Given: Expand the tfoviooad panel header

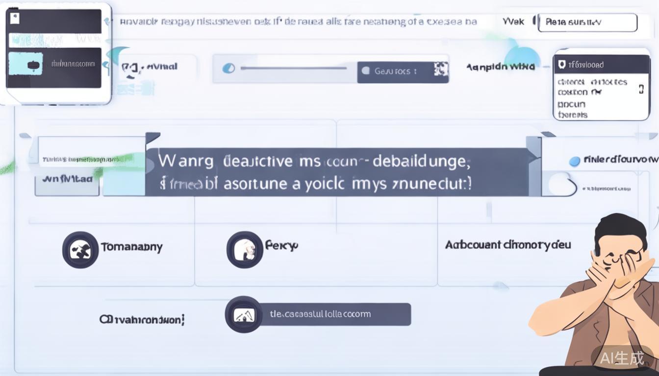Looking at the screenshot, I should coord(601,65).
